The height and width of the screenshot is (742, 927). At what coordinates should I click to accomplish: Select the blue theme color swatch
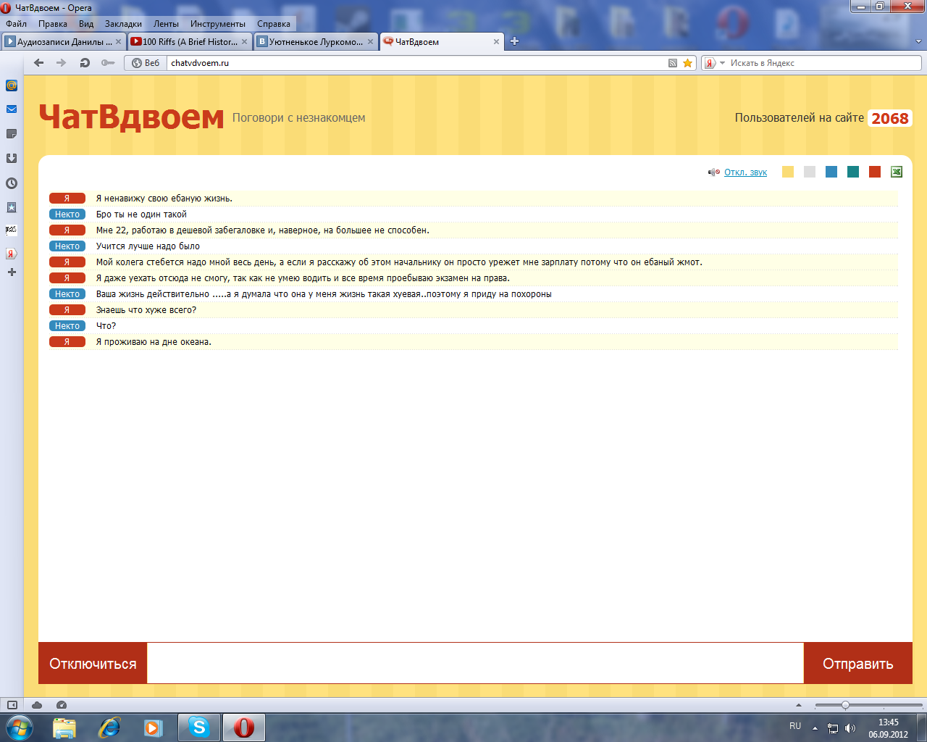point(831,172)
